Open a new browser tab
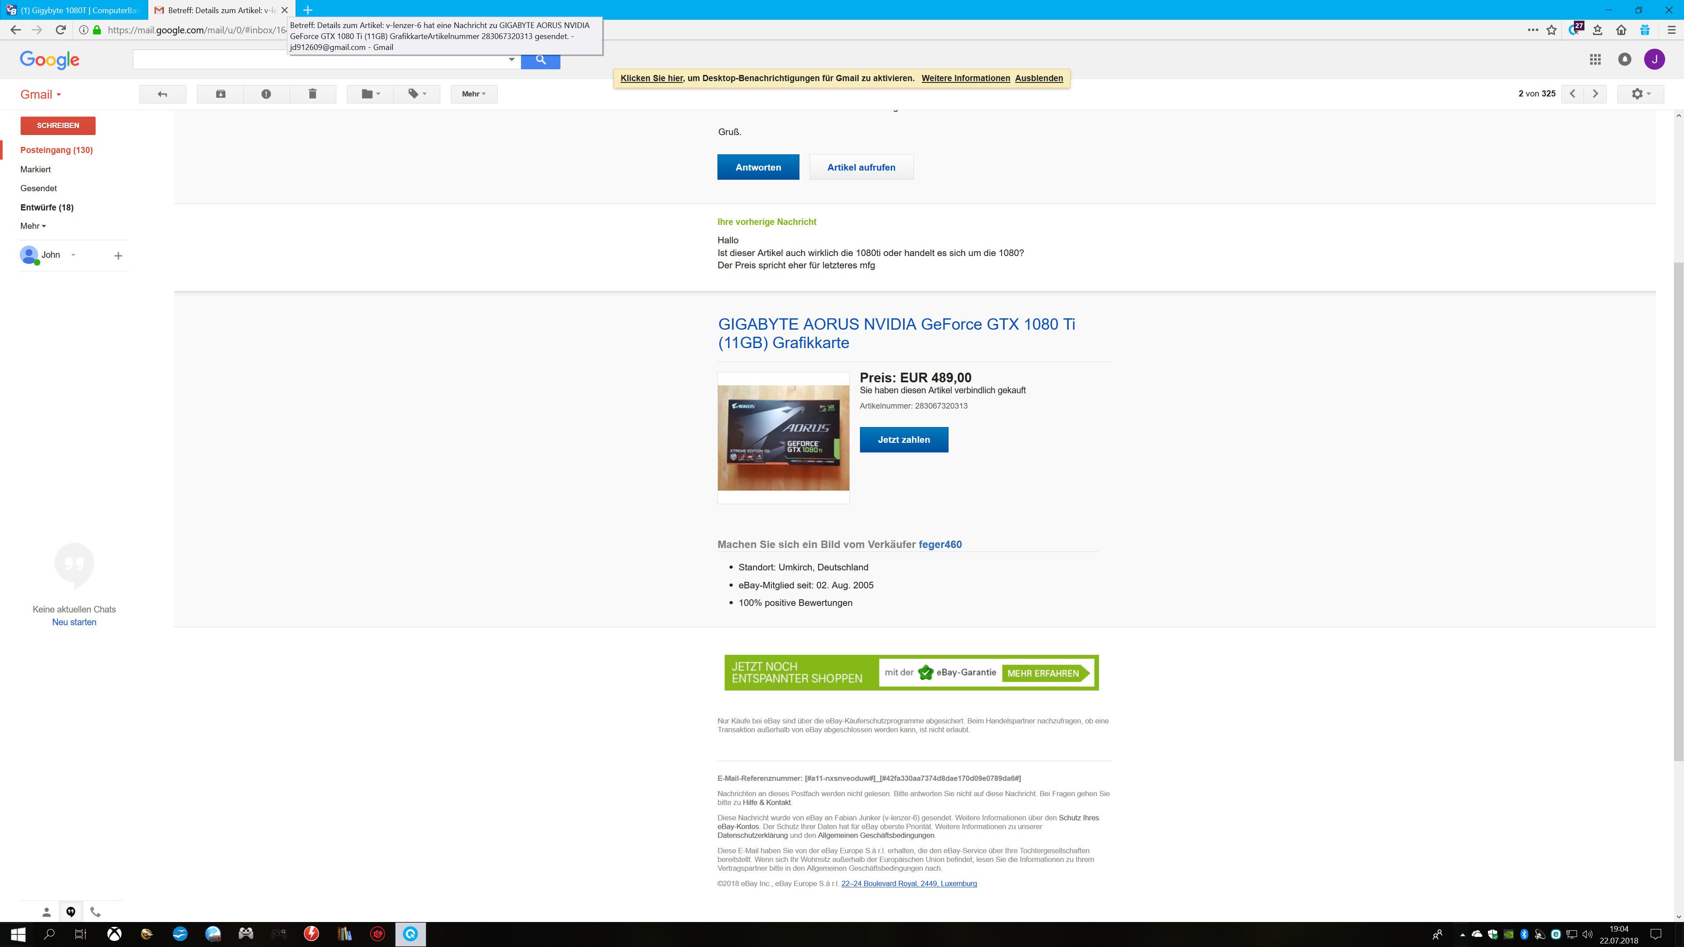 pyautogui.click(x=308, y=10)
